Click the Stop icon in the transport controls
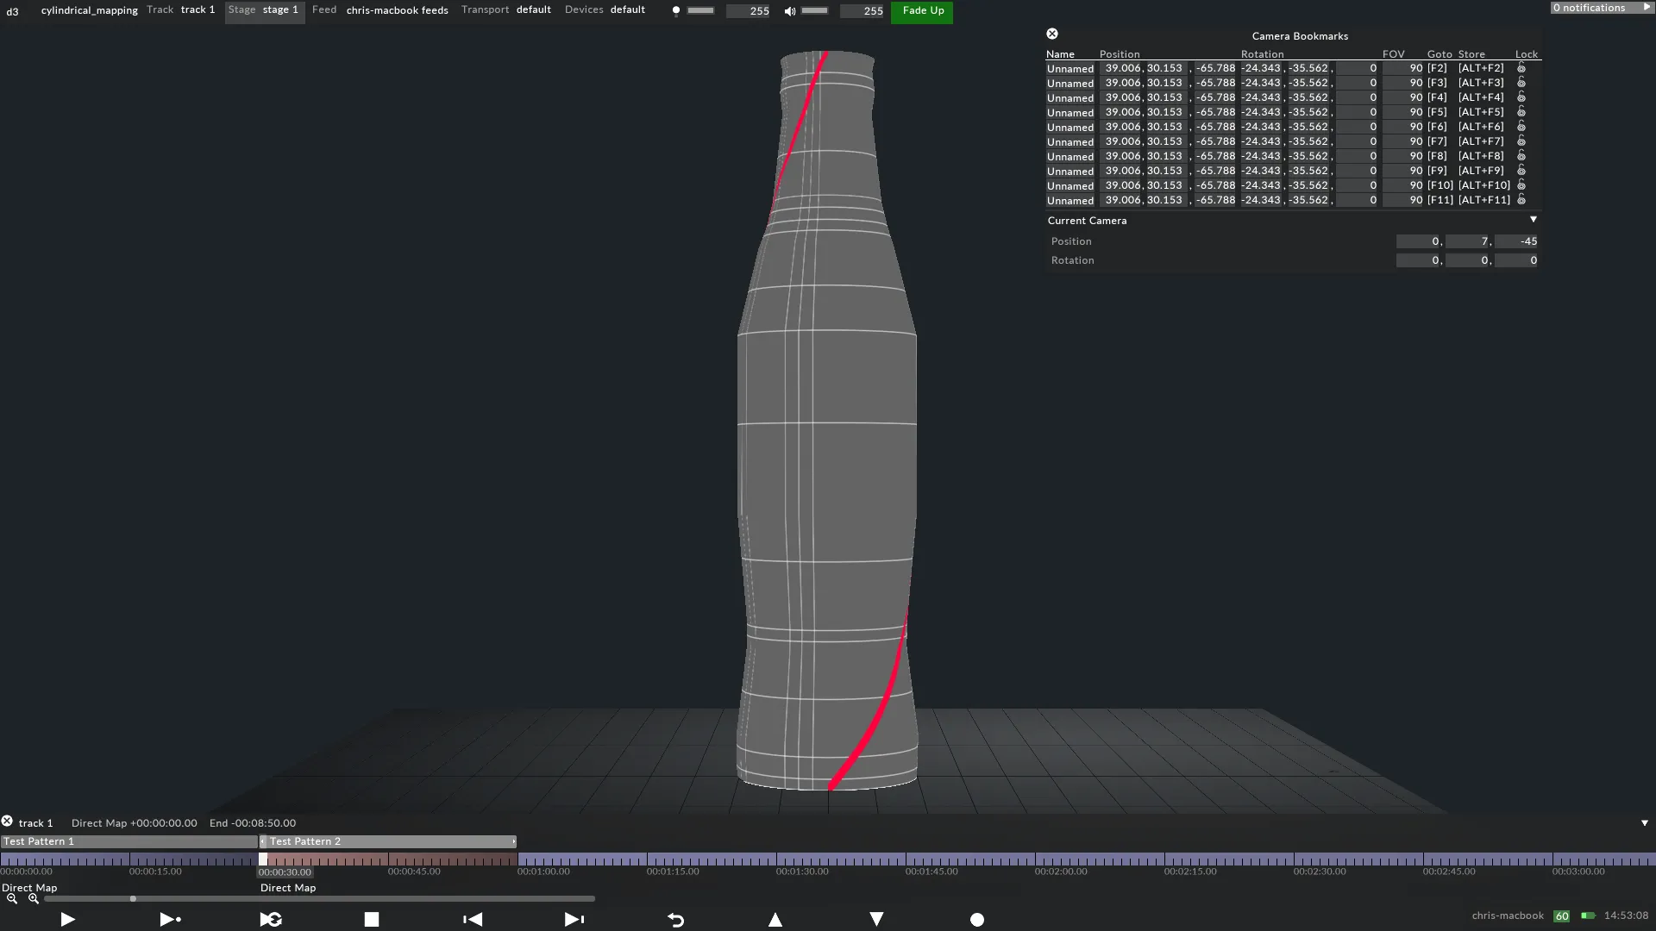 (x=371, y=919)
